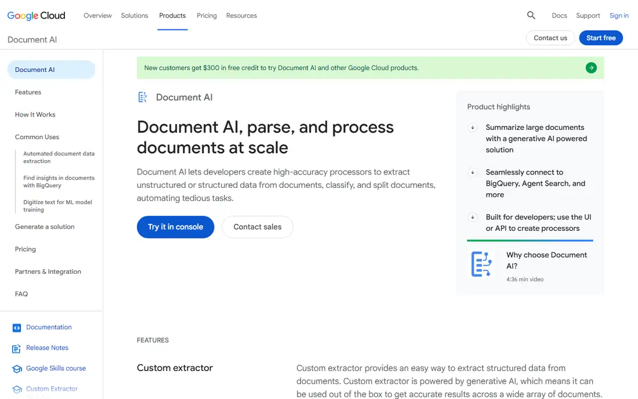638x399 pixels.
Task: Go to How It Works section
Action: (35, 115)
